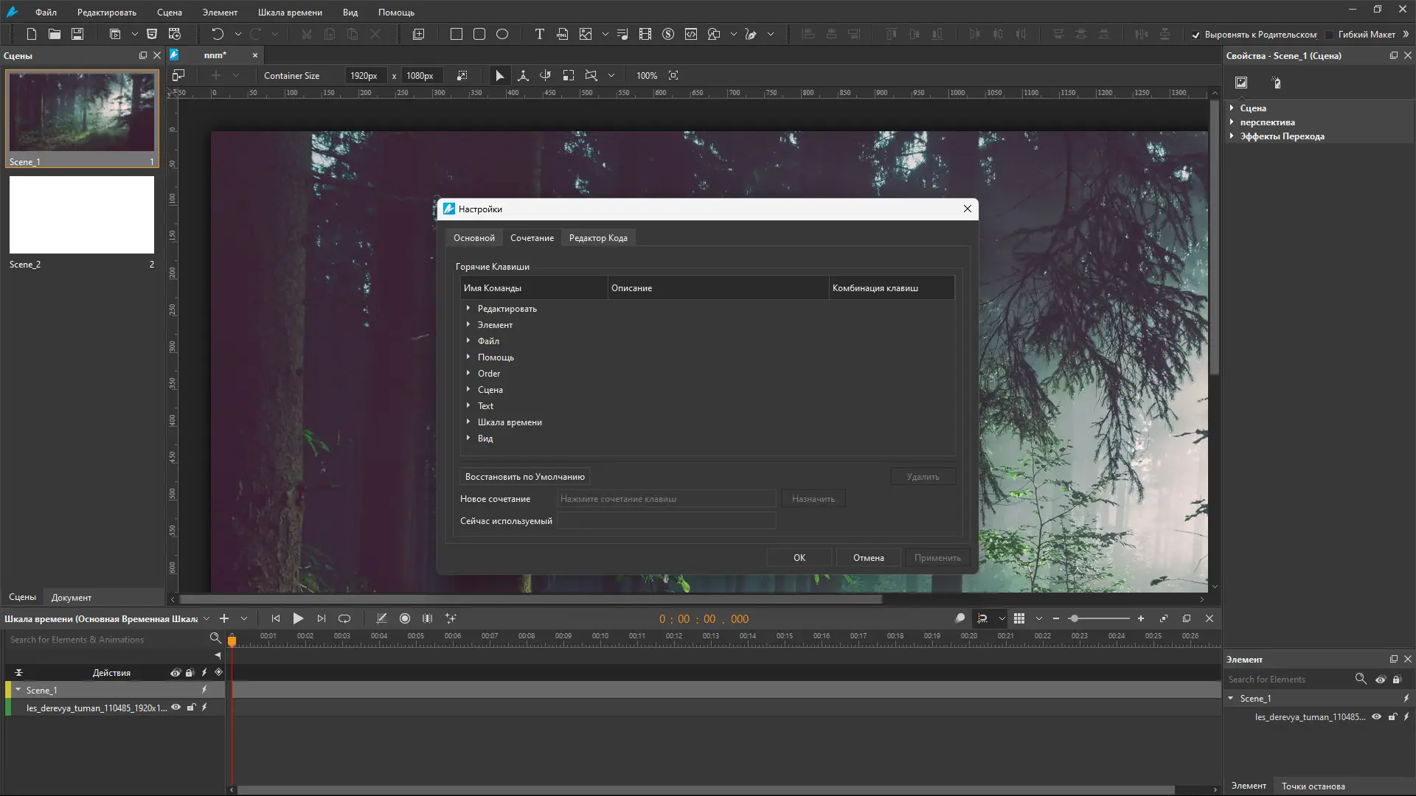The height and width of the screenshot is (796, 1416).
Task: Click the Undo arrow icon
Action: click(x=217, y=34)
